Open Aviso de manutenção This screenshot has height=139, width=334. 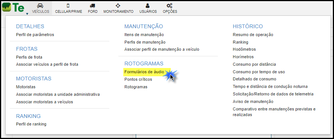[x=253, y=101]
